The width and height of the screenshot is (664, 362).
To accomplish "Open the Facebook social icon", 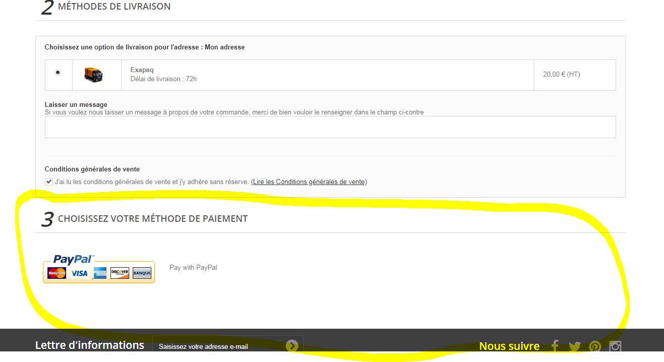I will coord(555,346).
